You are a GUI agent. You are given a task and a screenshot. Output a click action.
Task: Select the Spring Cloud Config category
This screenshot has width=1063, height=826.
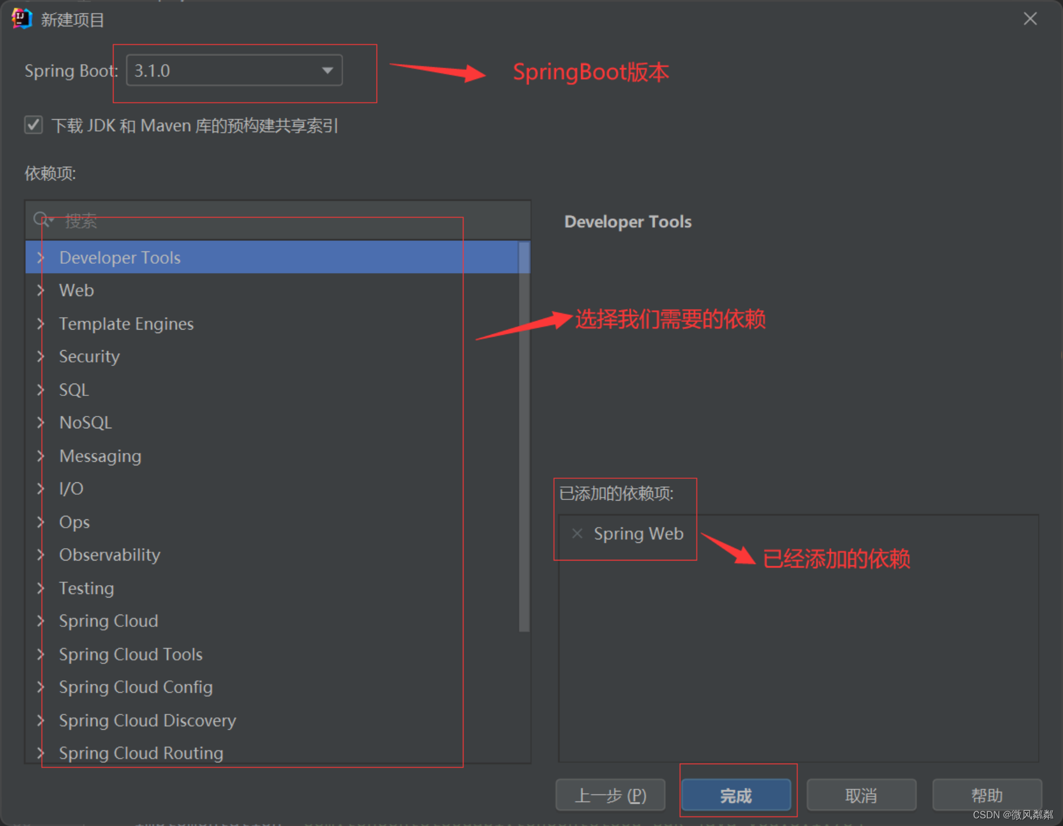(x=136, y=687)
